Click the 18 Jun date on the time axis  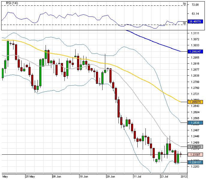point(83,176)
